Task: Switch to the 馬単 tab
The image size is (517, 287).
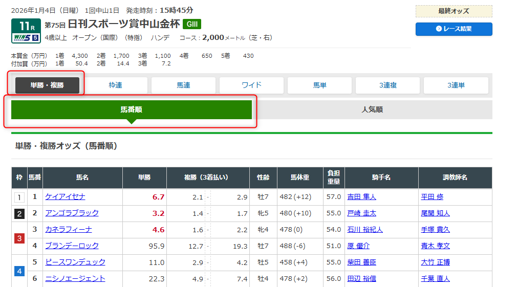Action: tap(319, 85)
